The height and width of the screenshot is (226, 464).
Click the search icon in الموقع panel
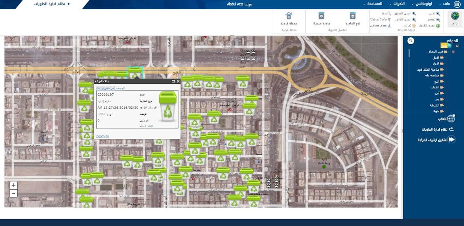point(411,40)
